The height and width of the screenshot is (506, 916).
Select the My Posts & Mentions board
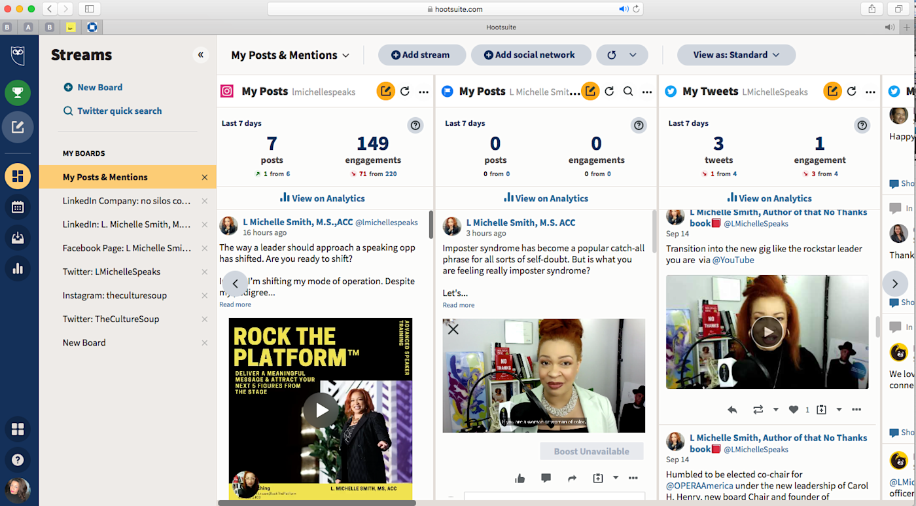click(128, 177)
